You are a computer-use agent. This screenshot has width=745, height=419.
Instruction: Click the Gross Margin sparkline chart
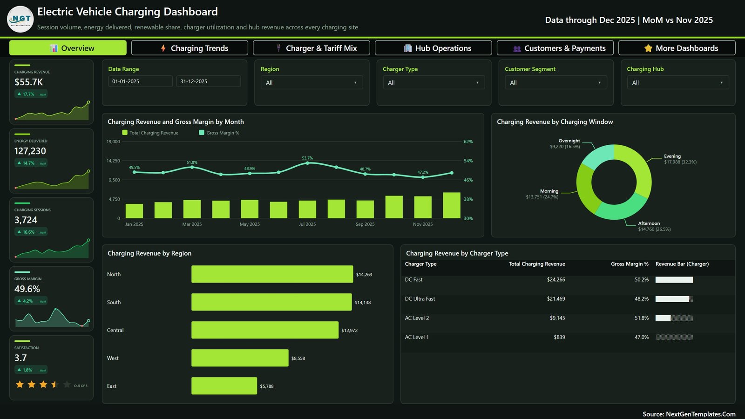point(52,317)
